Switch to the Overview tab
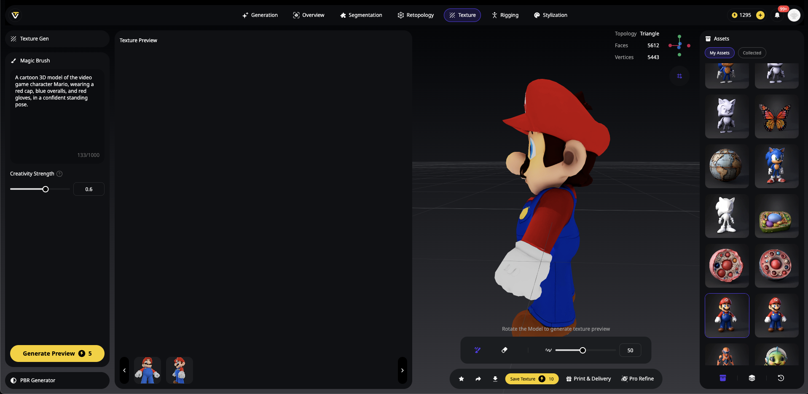808x394 pixels. [309, 15]
